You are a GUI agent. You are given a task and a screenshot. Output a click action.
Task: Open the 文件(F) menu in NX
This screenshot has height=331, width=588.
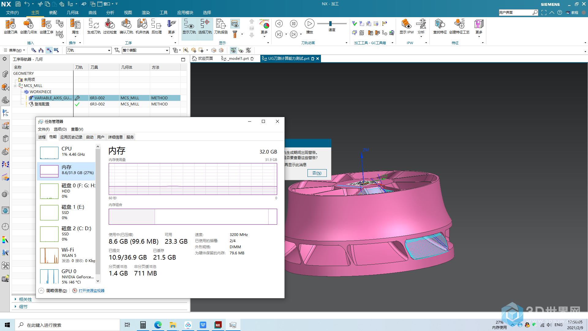point(12,13)
